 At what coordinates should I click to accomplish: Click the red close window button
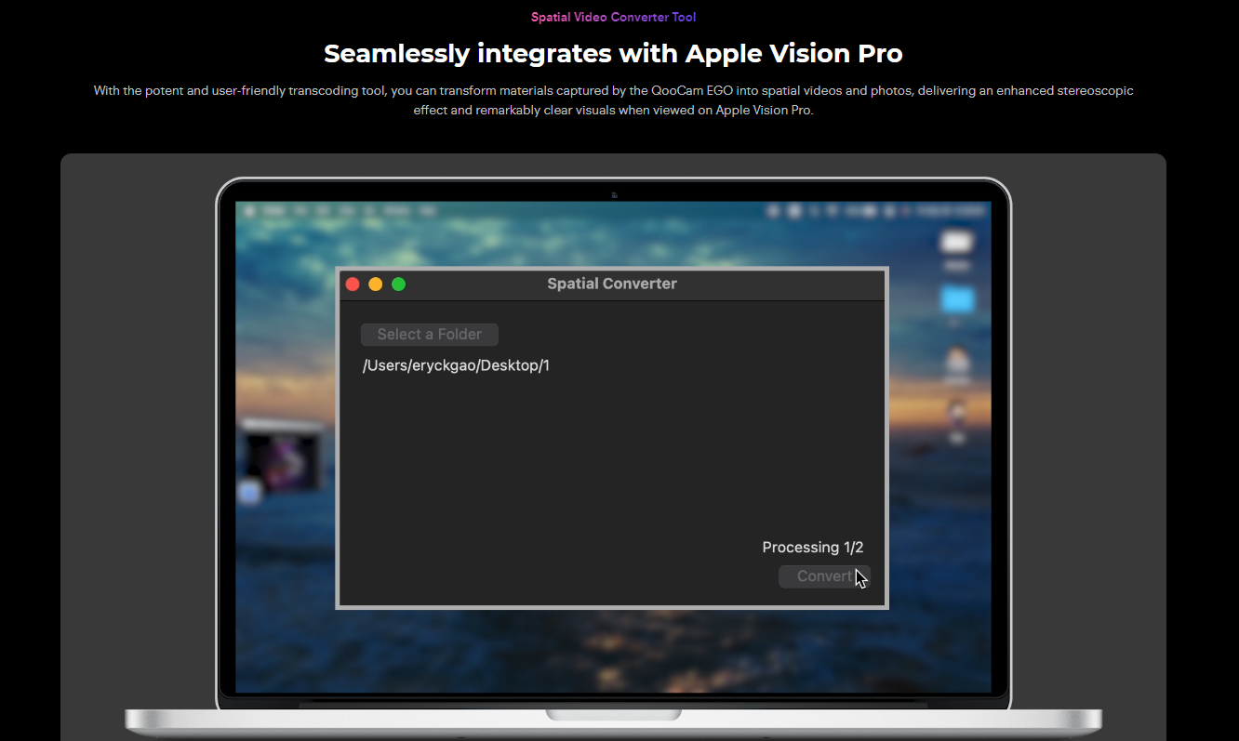(x=353, y=284)
